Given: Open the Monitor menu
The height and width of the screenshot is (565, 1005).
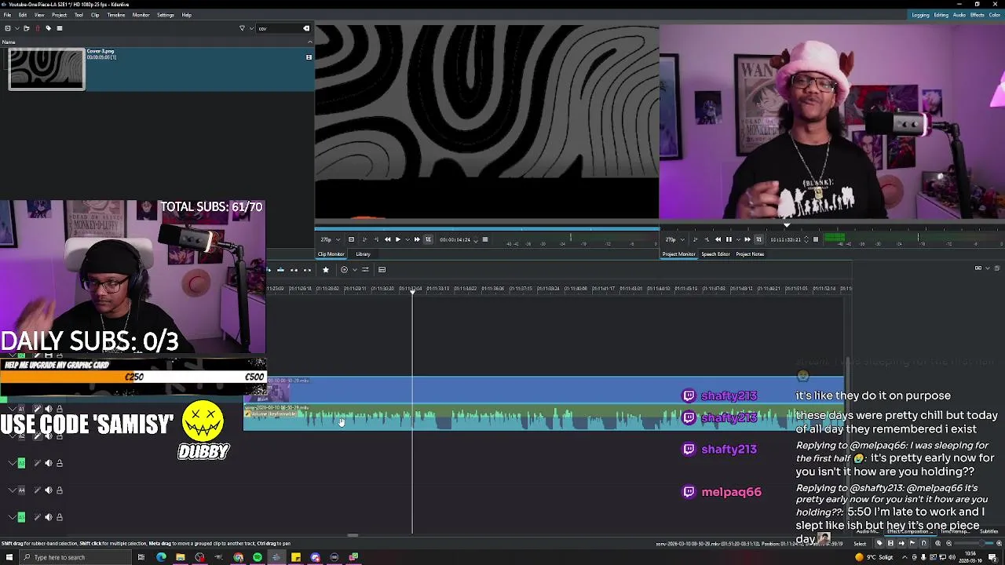Looking at the screenshot, I should point(141,15).
